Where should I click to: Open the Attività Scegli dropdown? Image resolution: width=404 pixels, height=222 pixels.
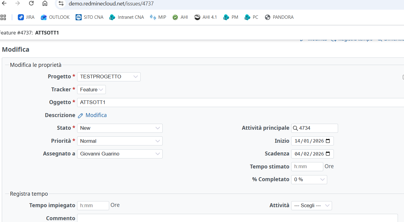pyautogui.click(x=311, y=206)
